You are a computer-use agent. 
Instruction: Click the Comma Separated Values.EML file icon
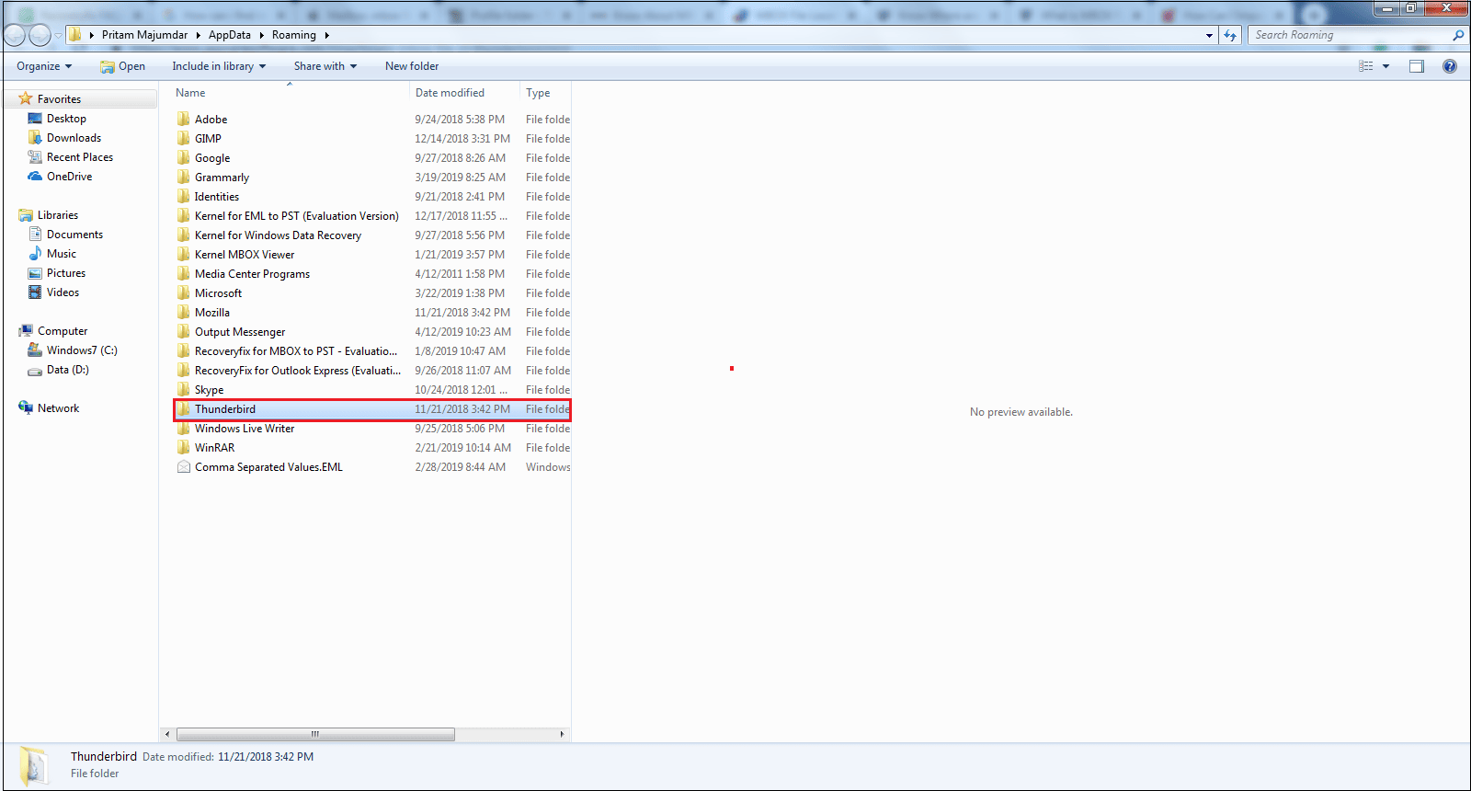[x=184, y=466]
